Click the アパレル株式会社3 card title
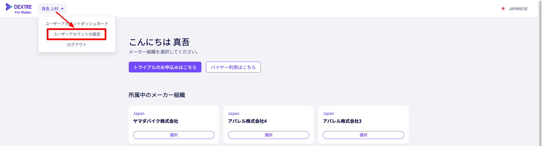 pyautogui.click(x=342, y=121)
